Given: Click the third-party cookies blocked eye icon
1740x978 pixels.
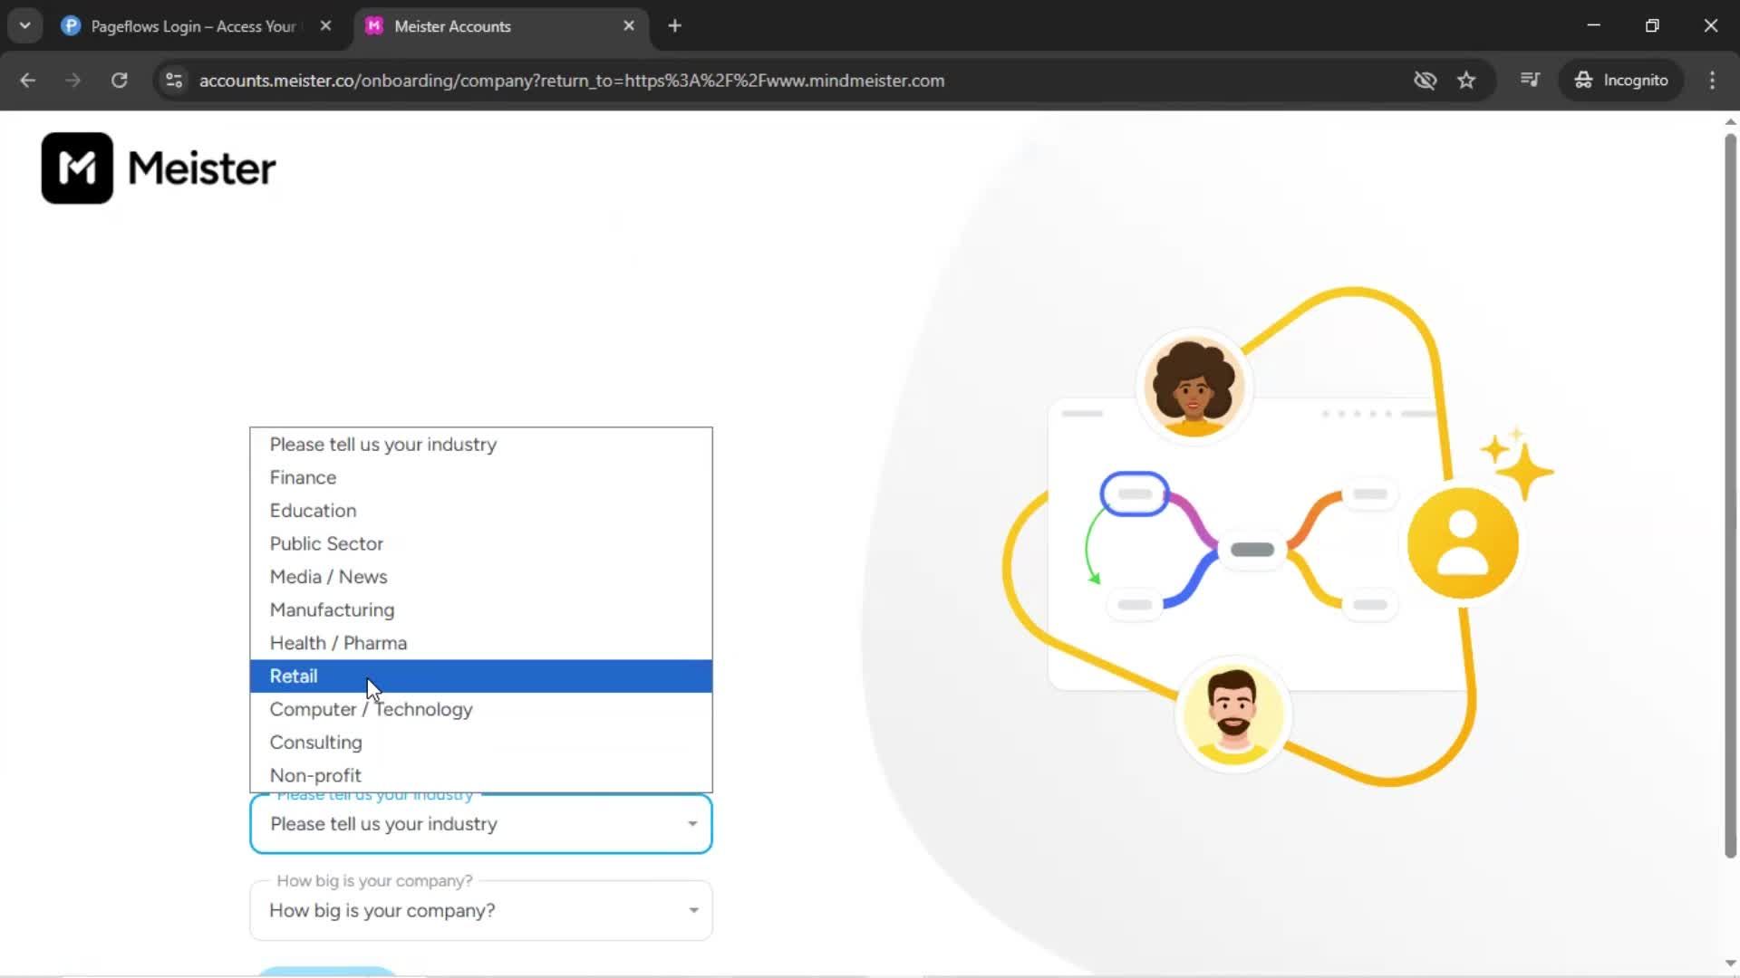Looking at the screenshot, I should (x=1425, y=80).
